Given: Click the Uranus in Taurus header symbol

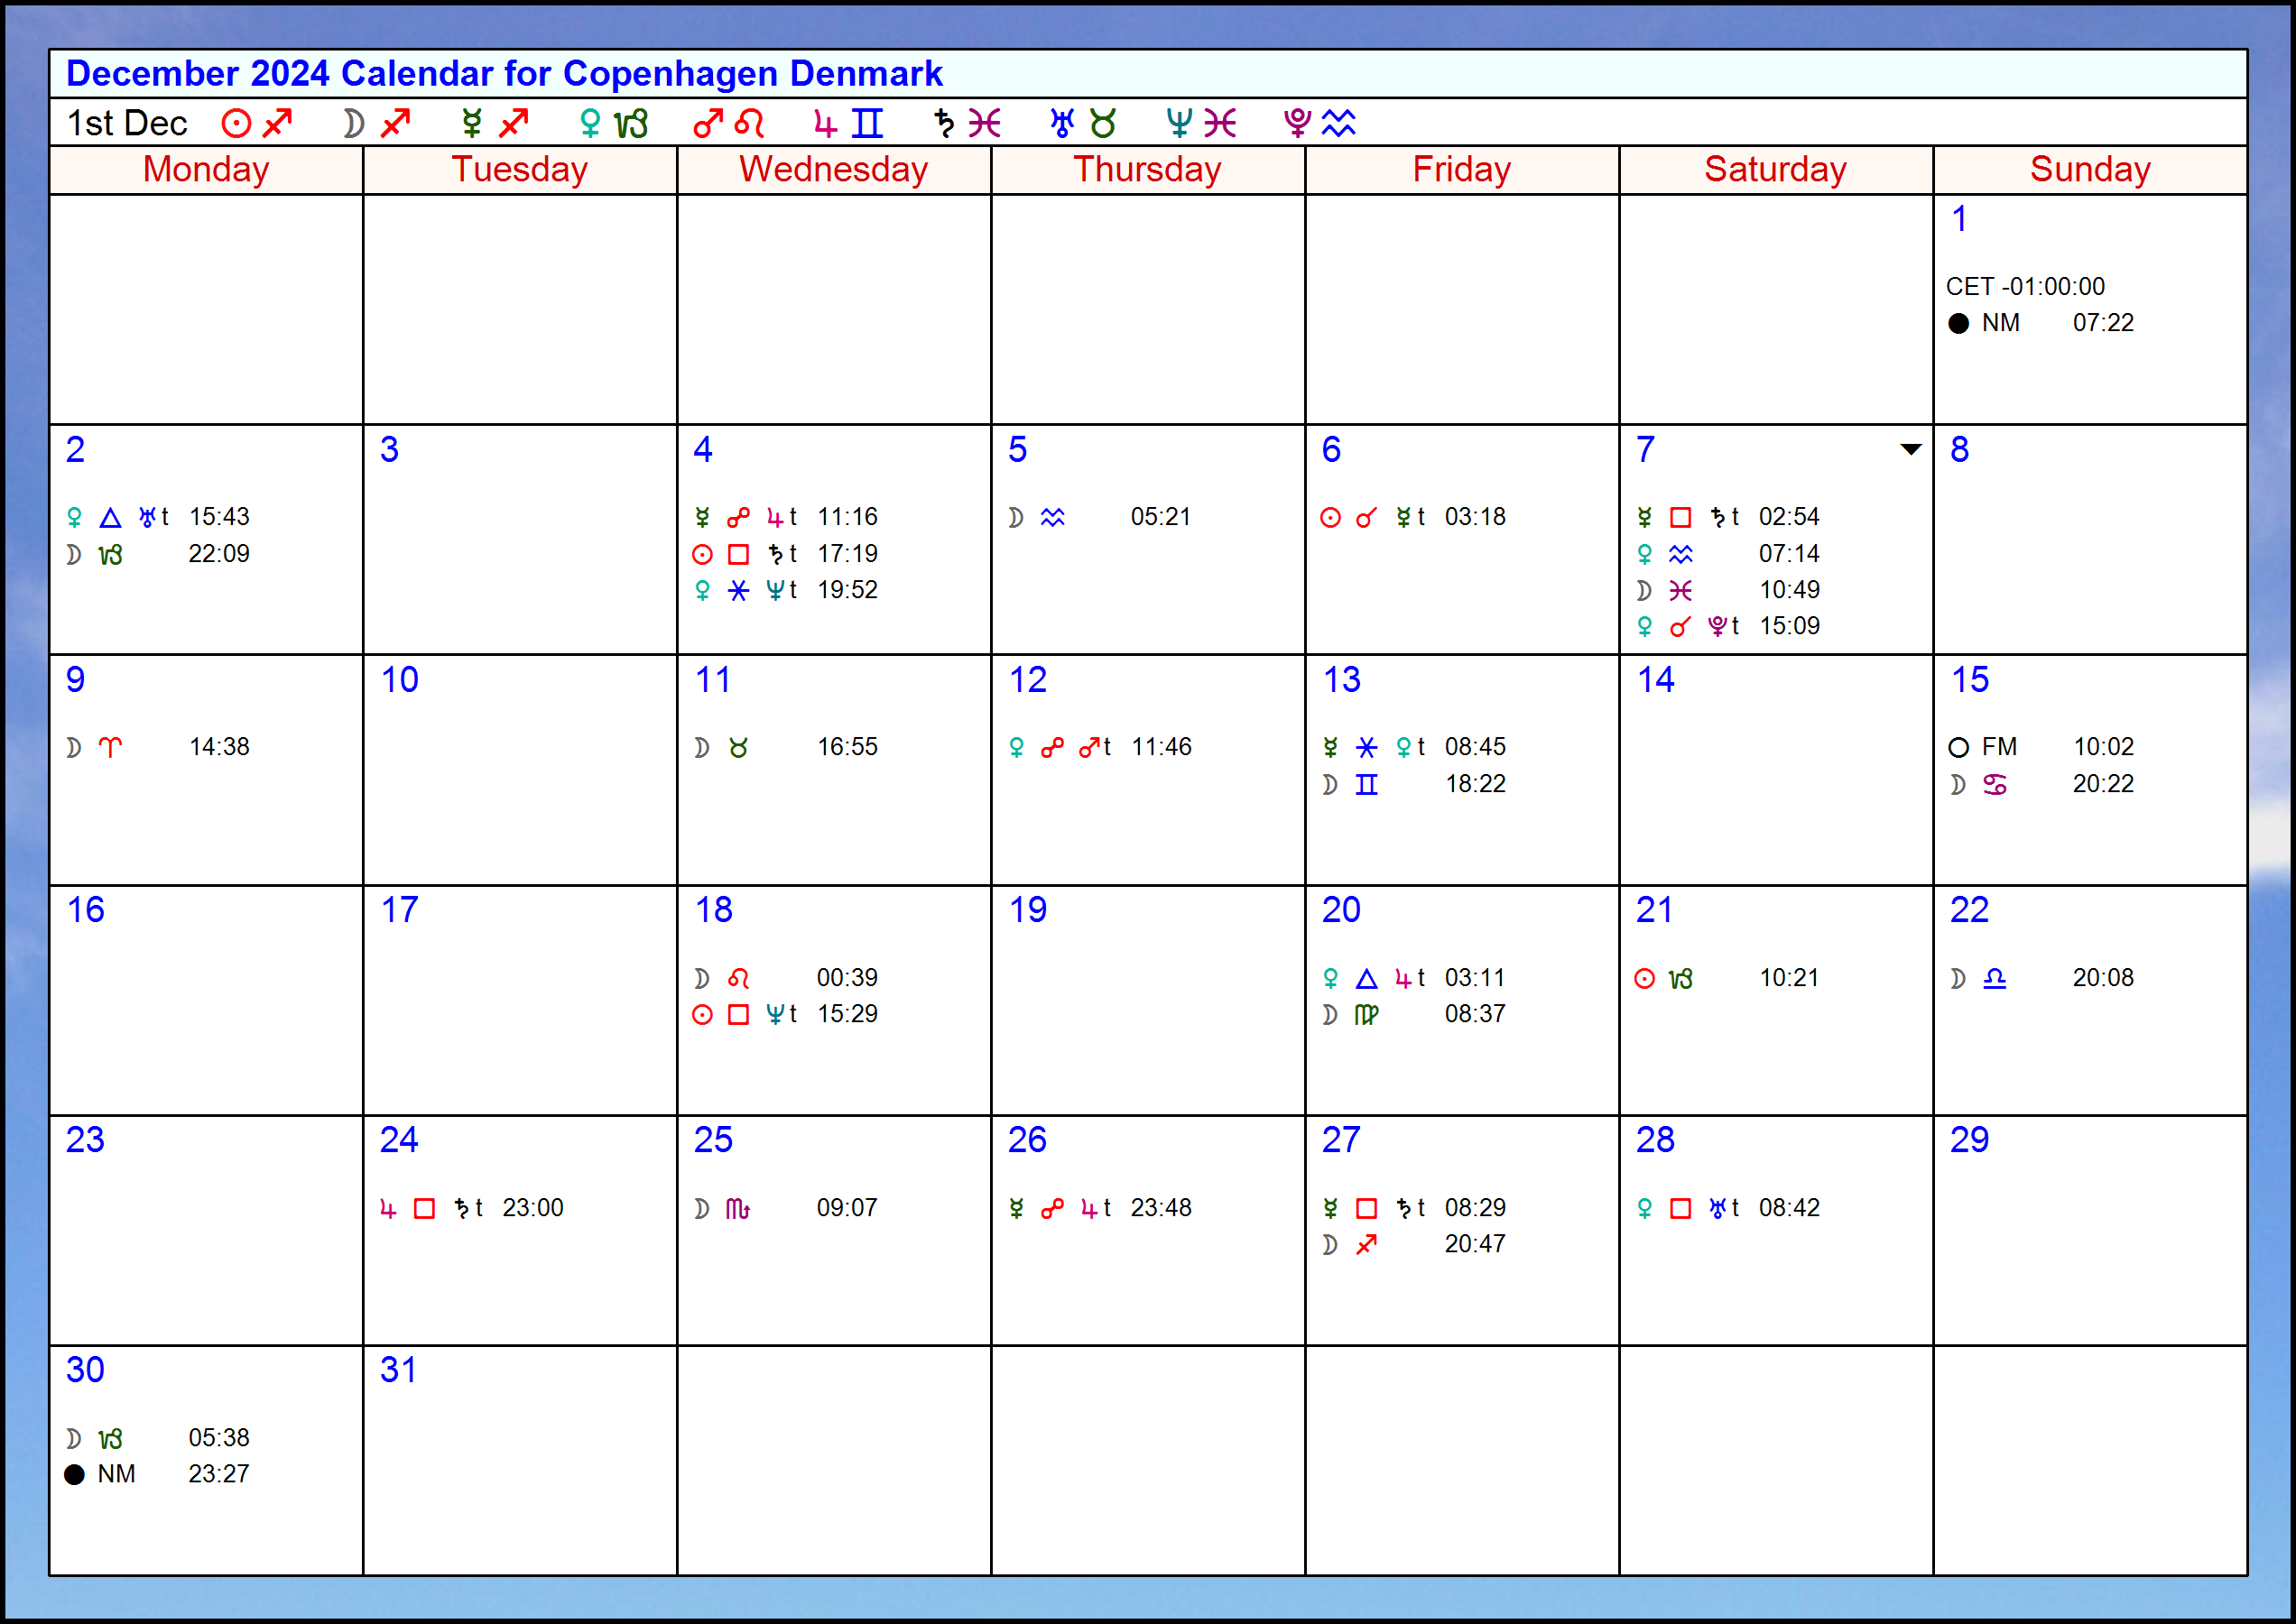Looking at the screenshot, I should [1084, 123].
